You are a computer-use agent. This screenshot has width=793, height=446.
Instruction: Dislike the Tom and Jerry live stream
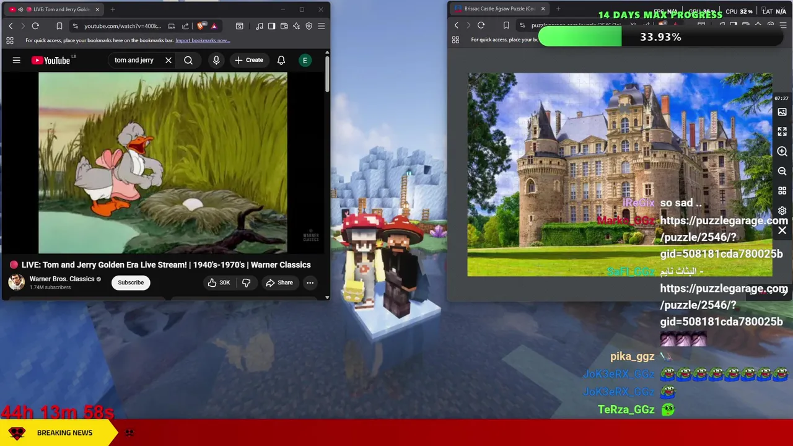(246, 282)
